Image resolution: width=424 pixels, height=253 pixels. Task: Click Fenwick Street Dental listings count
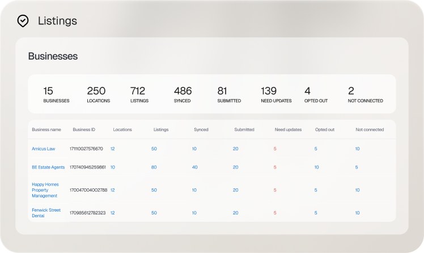(x=154, y=213)
